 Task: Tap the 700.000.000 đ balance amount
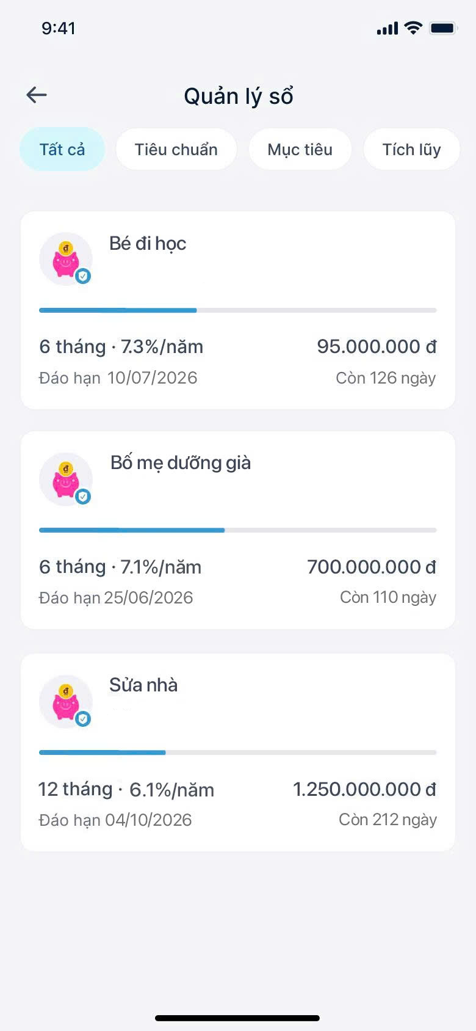point(371,567)
